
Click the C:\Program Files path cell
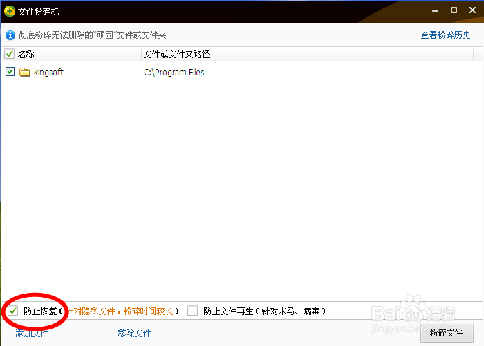174,72
